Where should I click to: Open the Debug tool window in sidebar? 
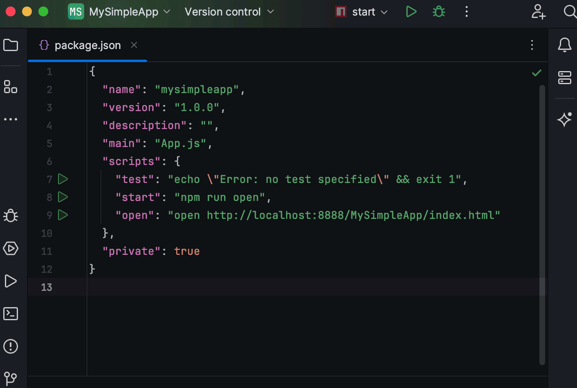[x=11, y=216]
